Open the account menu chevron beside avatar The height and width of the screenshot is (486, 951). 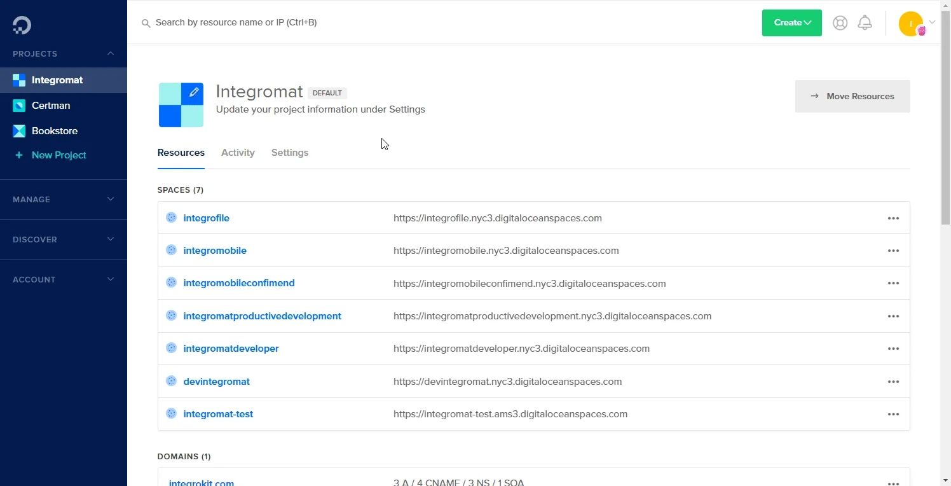click(933, 22)
